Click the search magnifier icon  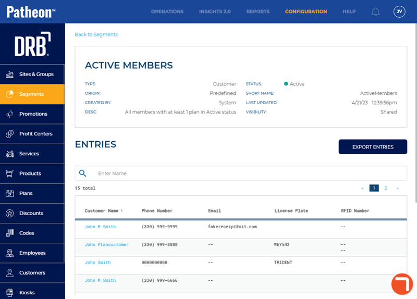[83, 173]
